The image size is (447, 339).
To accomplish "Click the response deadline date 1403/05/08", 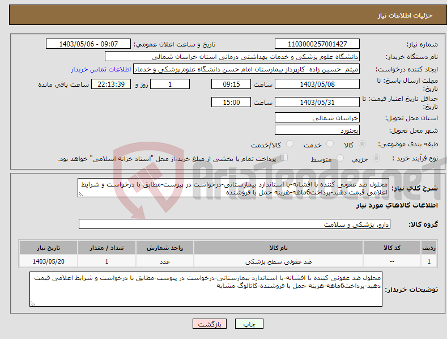I will click(x=317, y=84).
